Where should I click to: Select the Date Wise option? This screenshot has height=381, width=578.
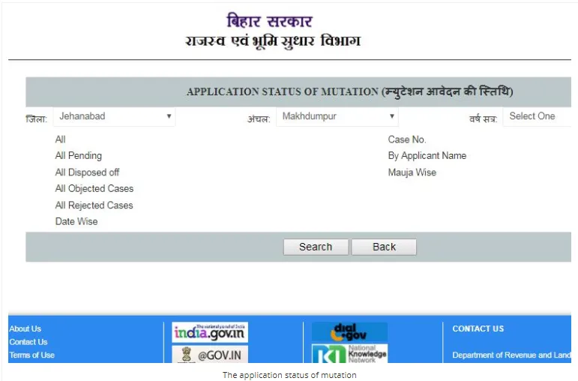point(76,222)
